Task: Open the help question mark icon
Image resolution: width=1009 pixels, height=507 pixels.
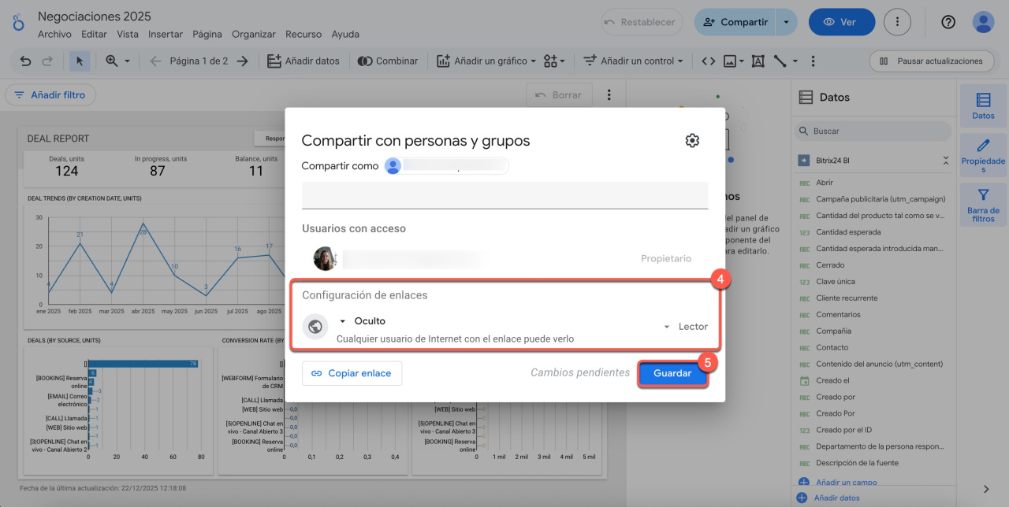Action: (x=948, y=22)
